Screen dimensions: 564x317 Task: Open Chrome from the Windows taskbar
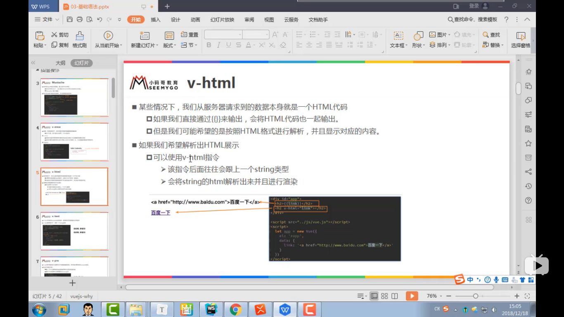click(x=236, y=309)
